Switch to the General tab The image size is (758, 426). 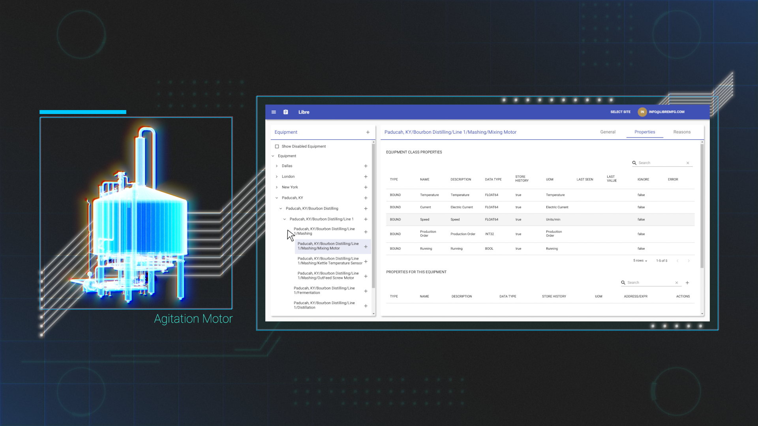(608, 132)
